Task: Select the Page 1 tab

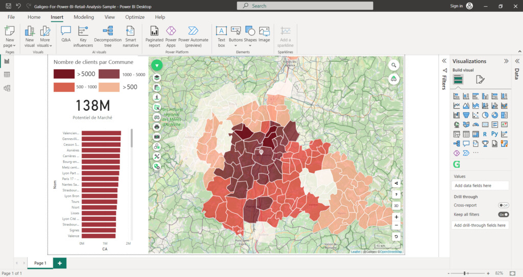Action: point(40,263)
